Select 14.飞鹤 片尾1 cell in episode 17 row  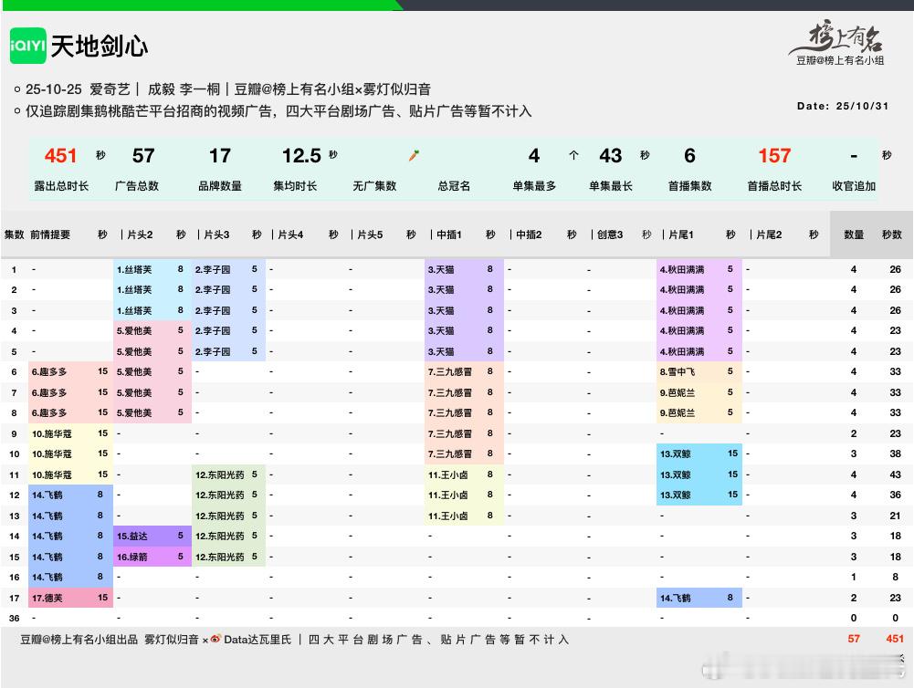[x=699, y=598]
